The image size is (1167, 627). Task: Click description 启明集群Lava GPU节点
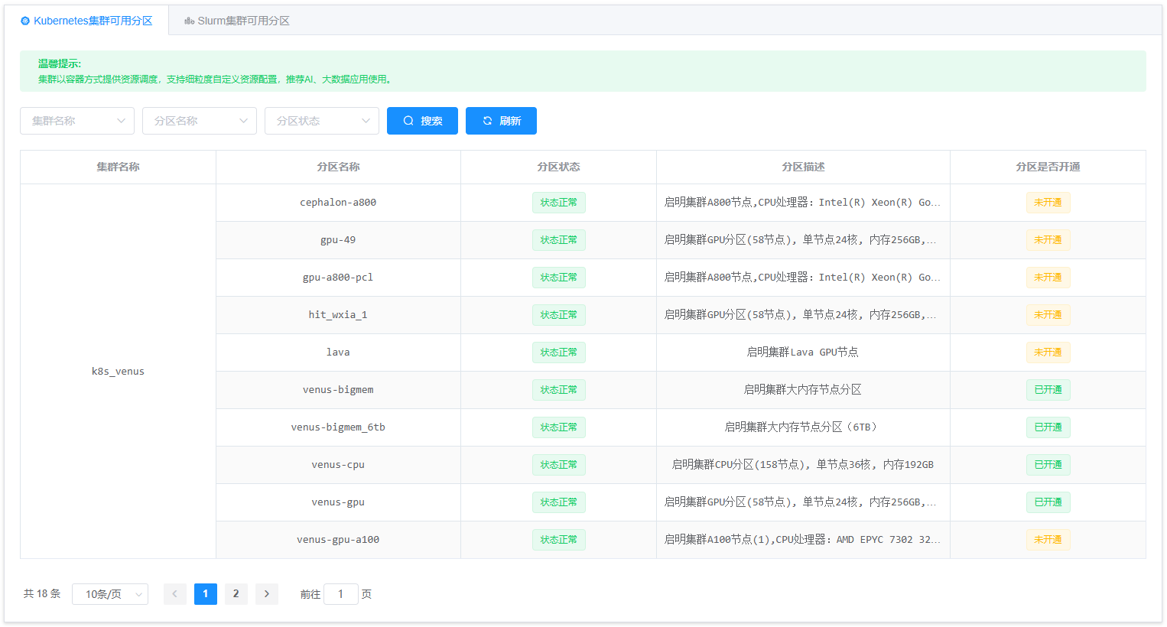click(x=803, y=352)
